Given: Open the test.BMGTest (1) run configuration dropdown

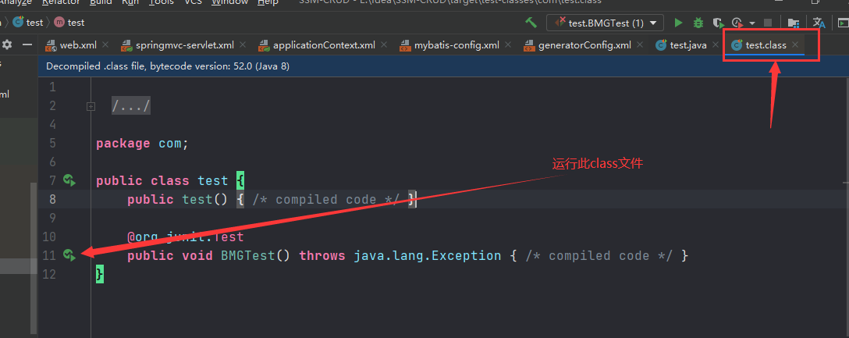Looking at the screenshot, I should [x=606, y=23].
